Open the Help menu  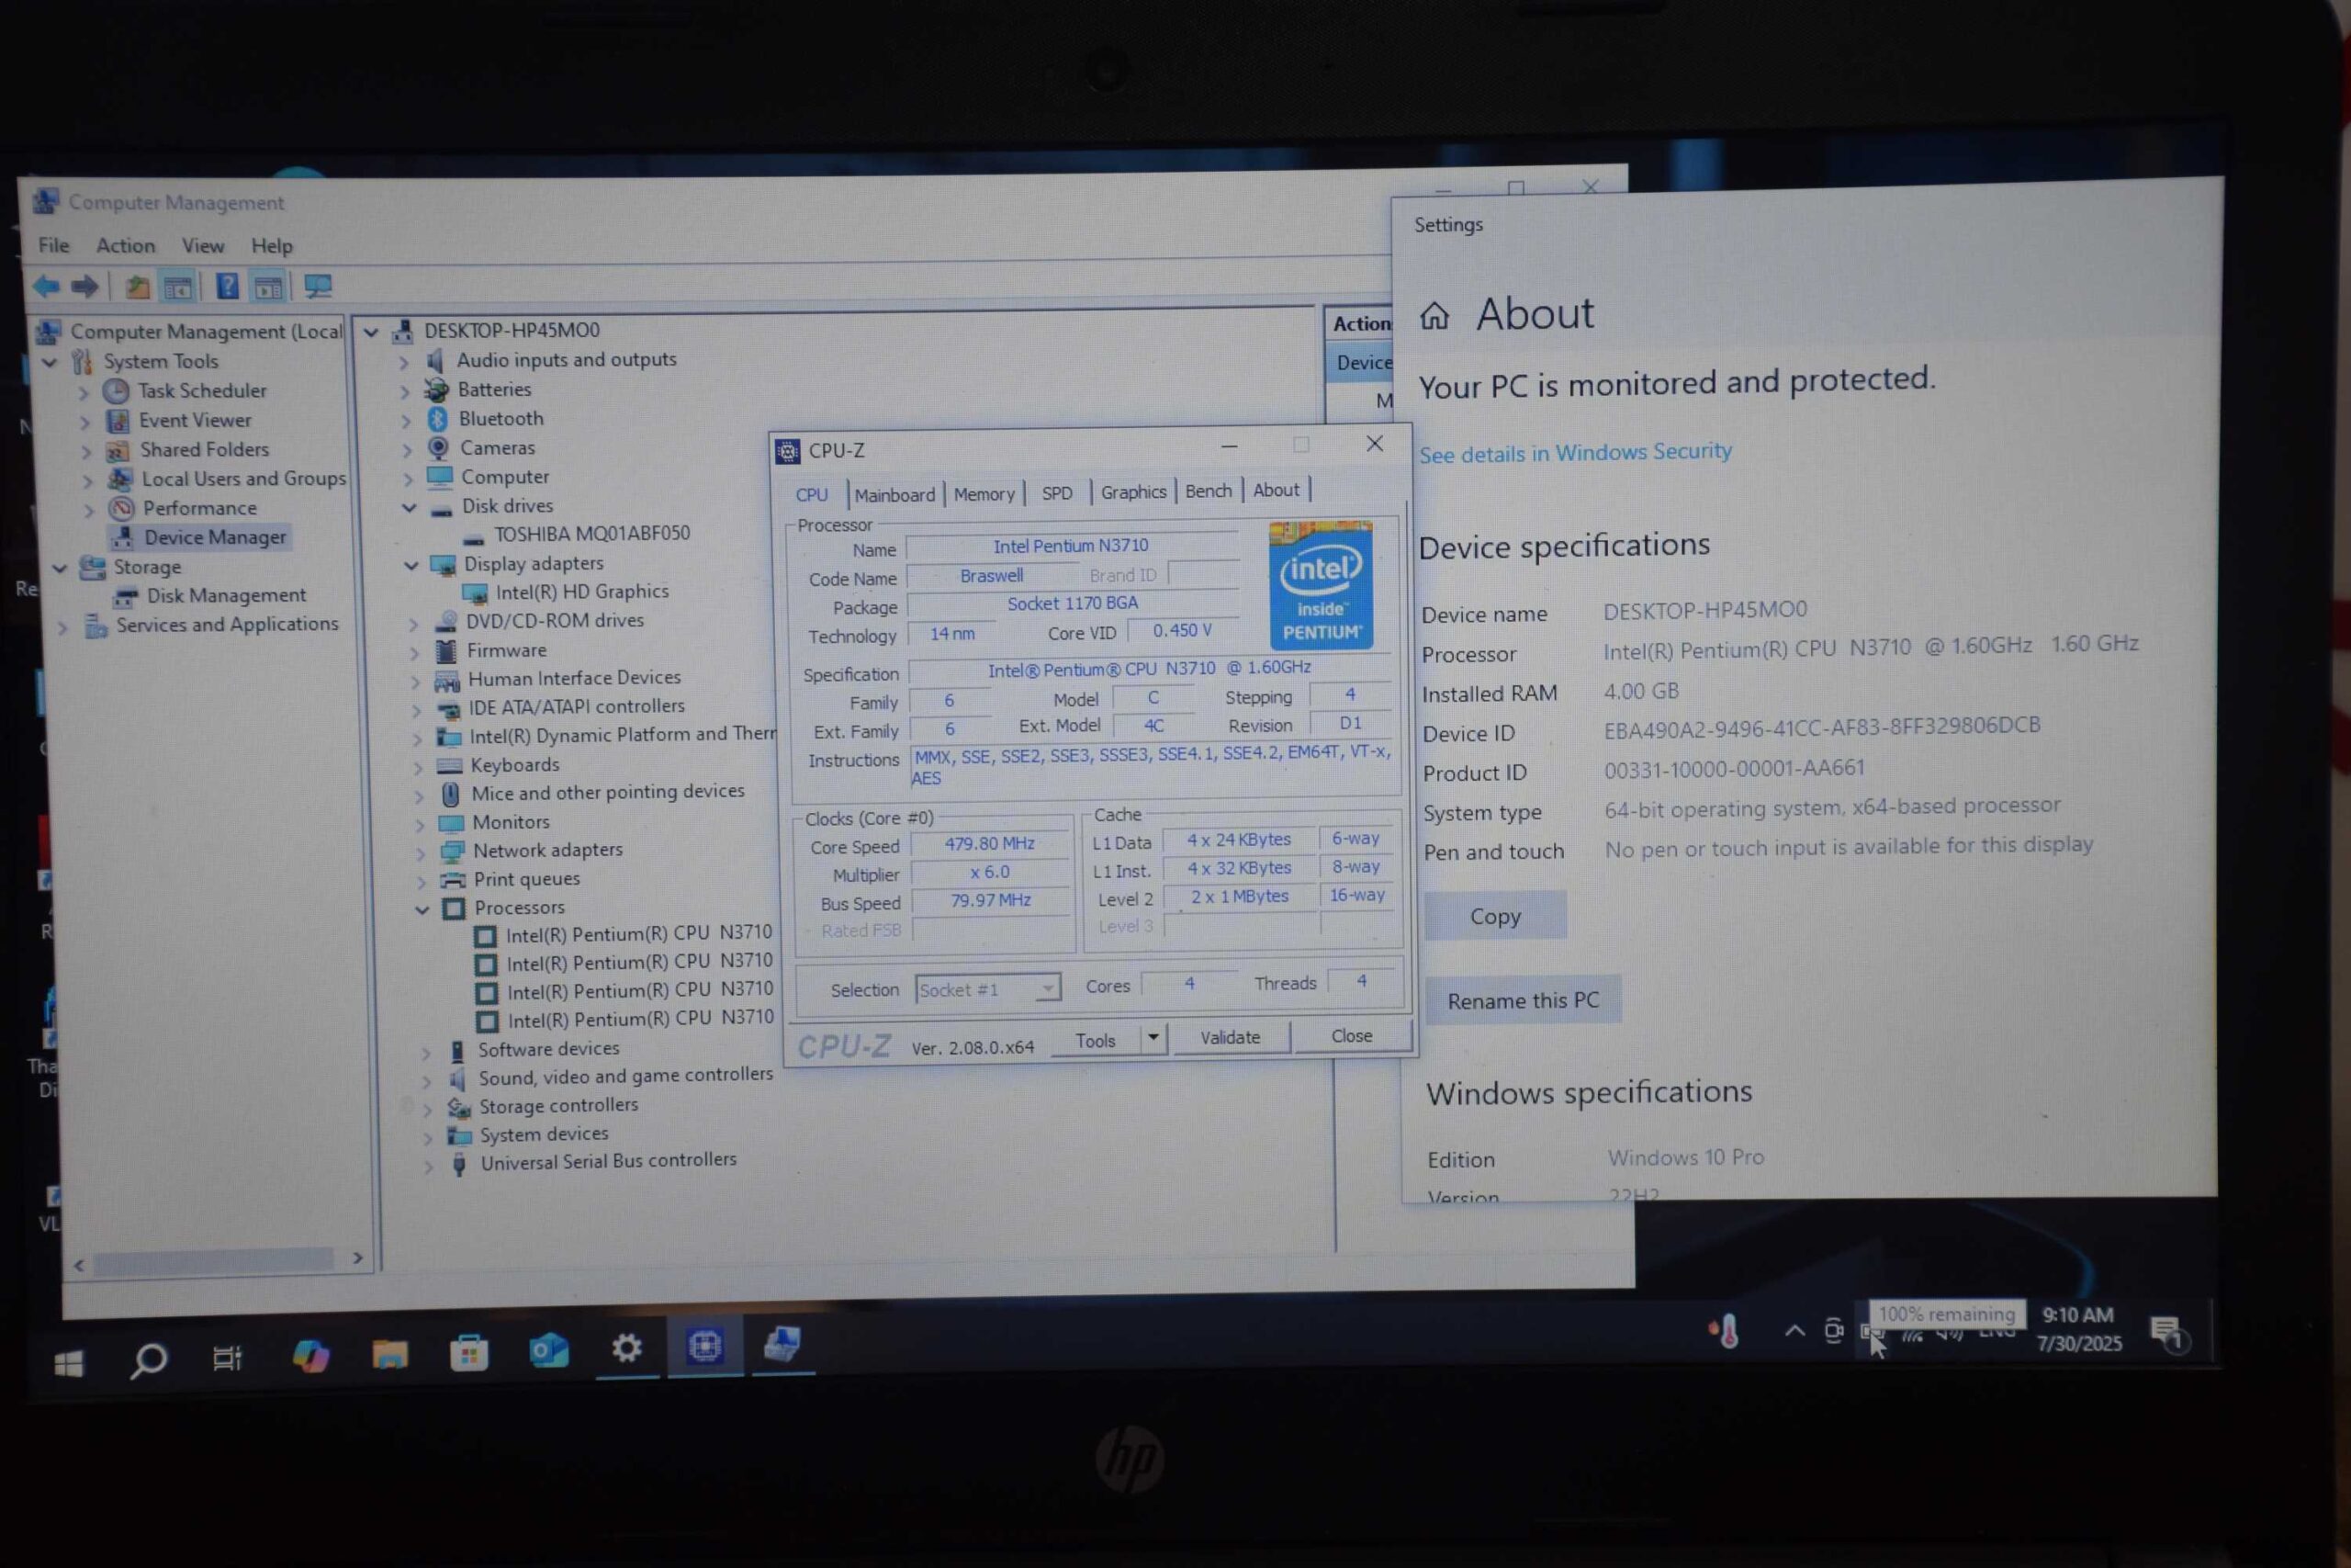click(272, 246)
